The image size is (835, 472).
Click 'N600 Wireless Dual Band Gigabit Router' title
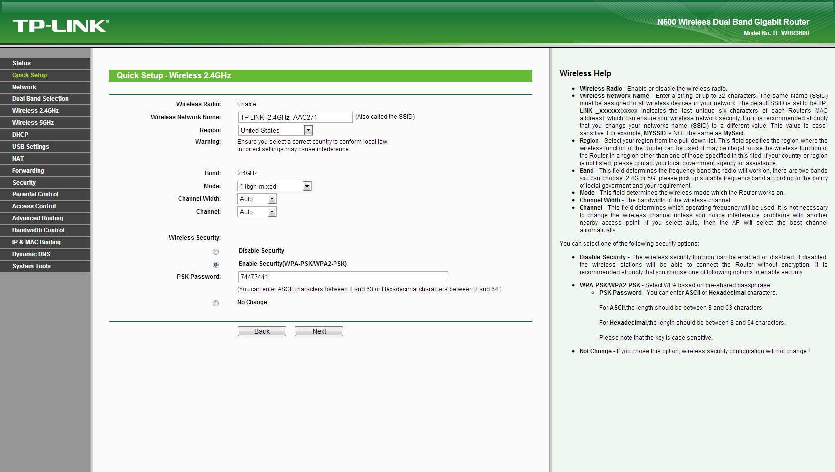tap(733, 22)
